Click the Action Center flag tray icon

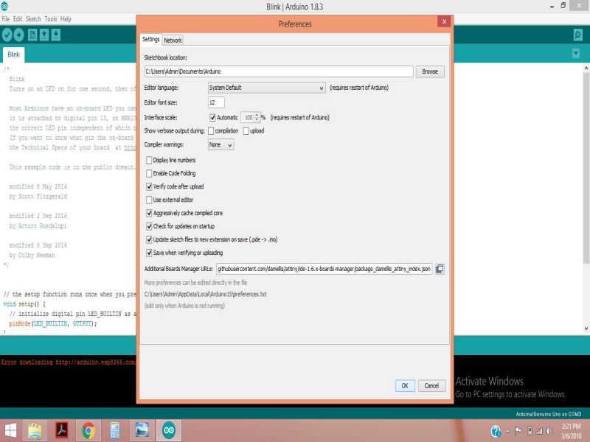coord(518,431)
